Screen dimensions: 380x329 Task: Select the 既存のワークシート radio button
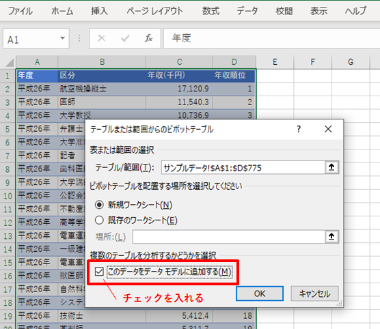coord(99,220)
